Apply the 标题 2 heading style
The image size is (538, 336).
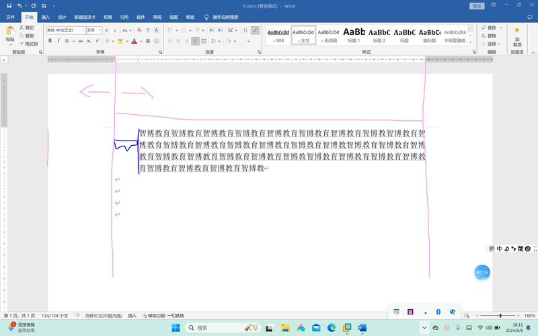[x=379, y=35]
